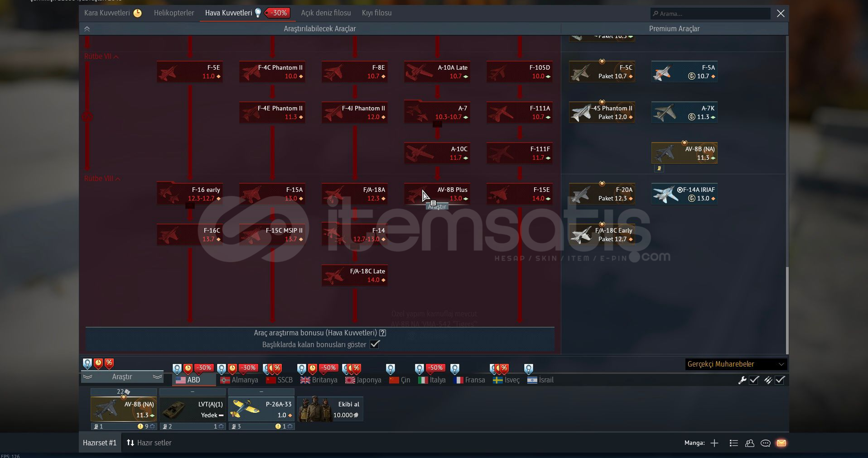The image size is (868, 458).
Task: Expand left chevron of Araştır bar
Action: coord(88,377)
